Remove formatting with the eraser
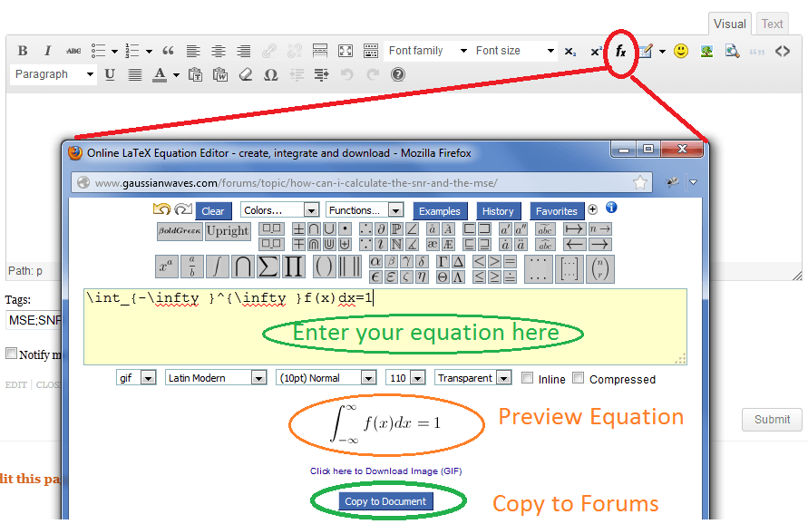The width and height of the screenshot is (808, 524). (x=245, y=74)
